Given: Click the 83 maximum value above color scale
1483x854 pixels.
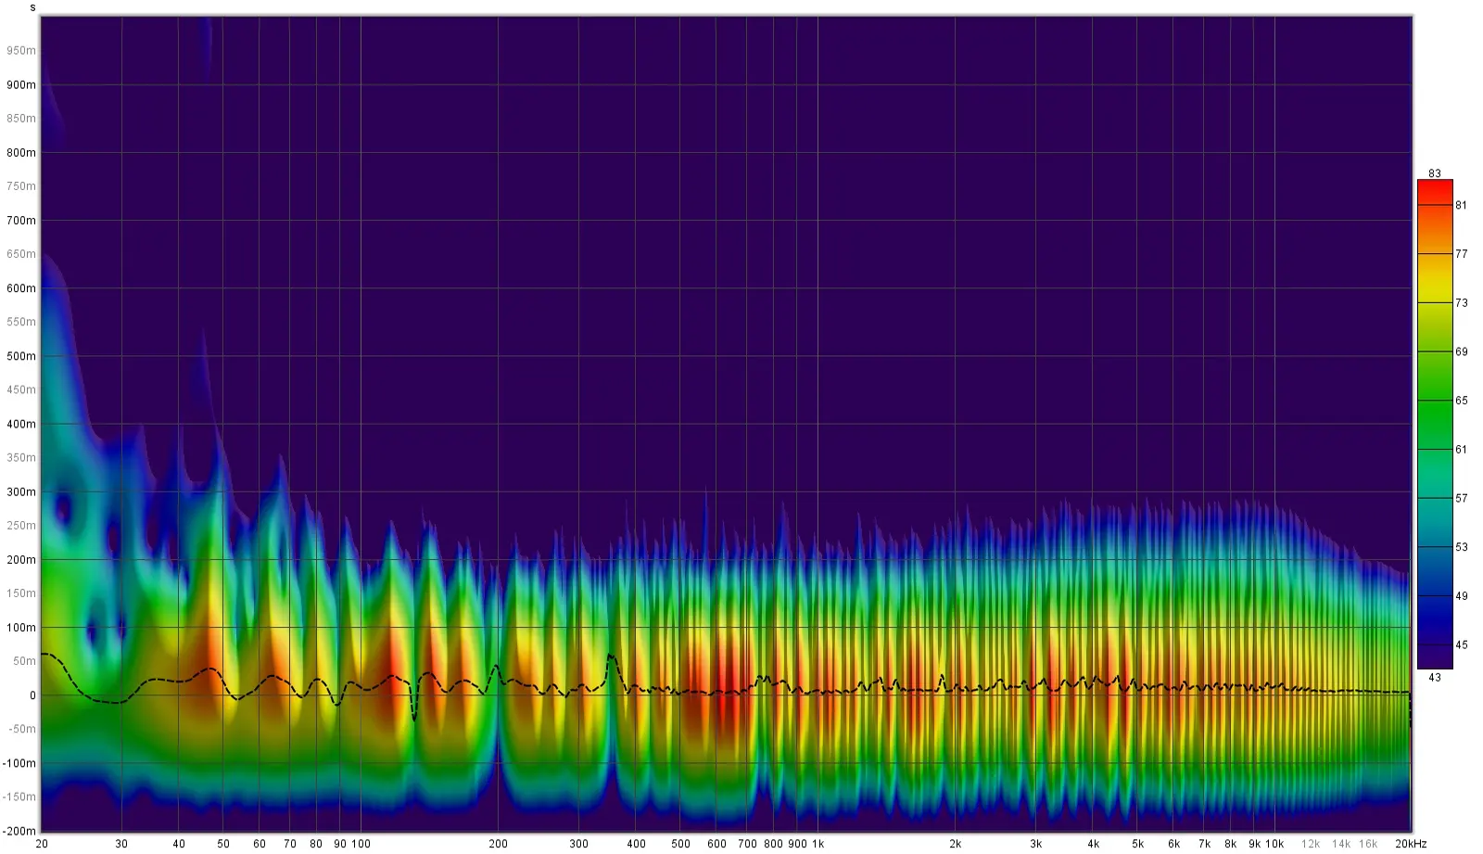Looking at the screenshot, I should click(x=1434, y=173).
